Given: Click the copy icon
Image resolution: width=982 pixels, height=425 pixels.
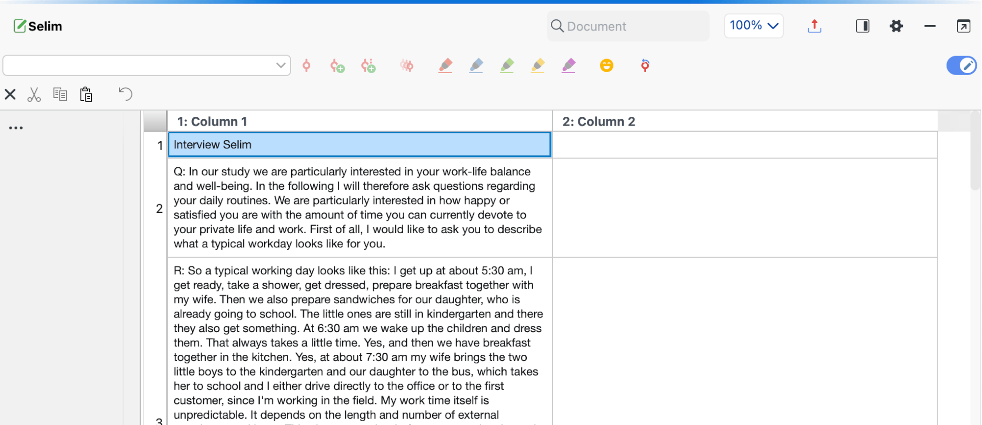Looking at the screenshot, I should 60,94.
